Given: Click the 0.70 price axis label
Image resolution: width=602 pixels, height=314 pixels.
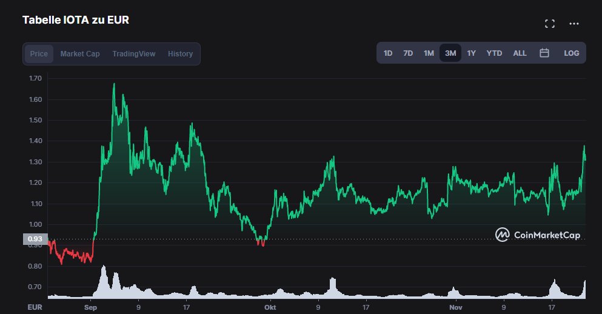Looking at the screenshot, I should (35, 287).
